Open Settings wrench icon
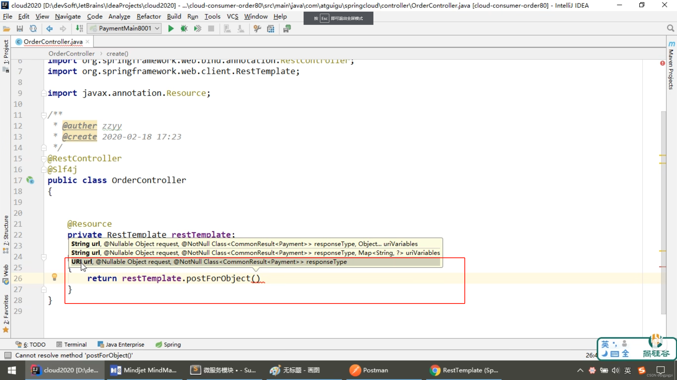677x380 pixels. [257, 29]
